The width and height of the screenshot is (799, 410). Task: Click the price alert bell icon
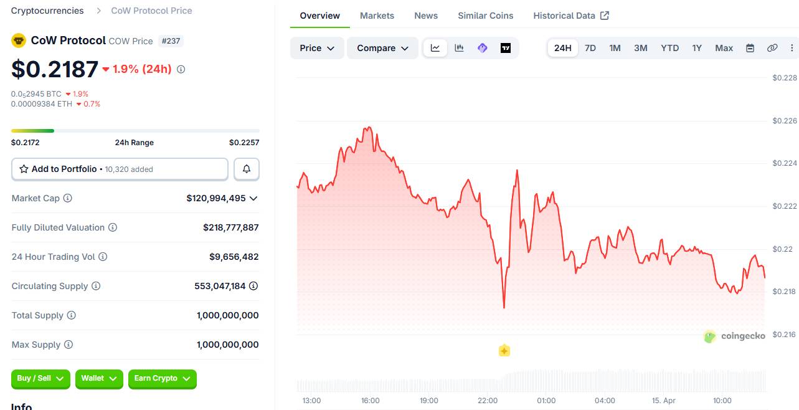247,169
